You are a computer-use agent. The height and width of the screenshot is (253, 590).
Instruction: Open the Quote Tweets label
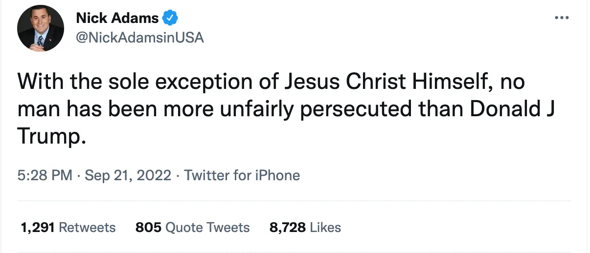[207, 227]
